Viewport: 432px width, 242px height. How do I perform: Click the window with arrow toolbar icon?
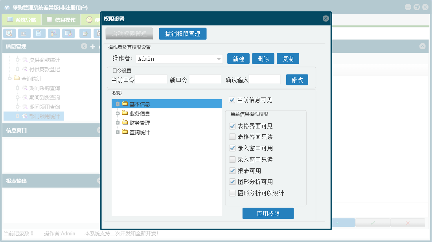[x=85, y=33]
